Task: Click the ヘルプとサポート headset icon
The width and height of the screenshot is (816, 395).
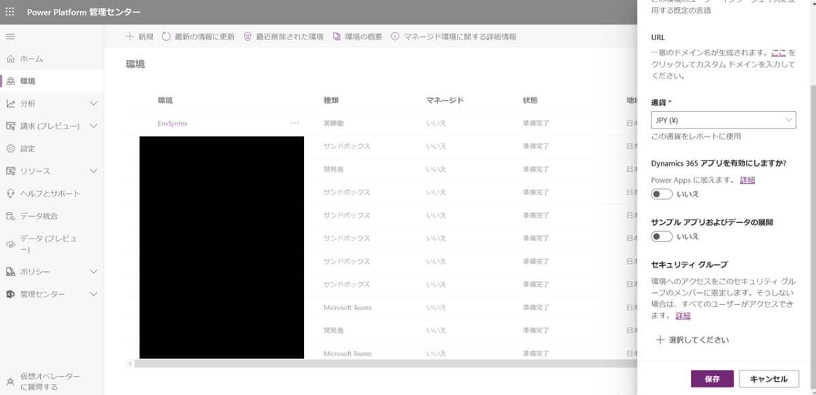Action: click(10, 194)
